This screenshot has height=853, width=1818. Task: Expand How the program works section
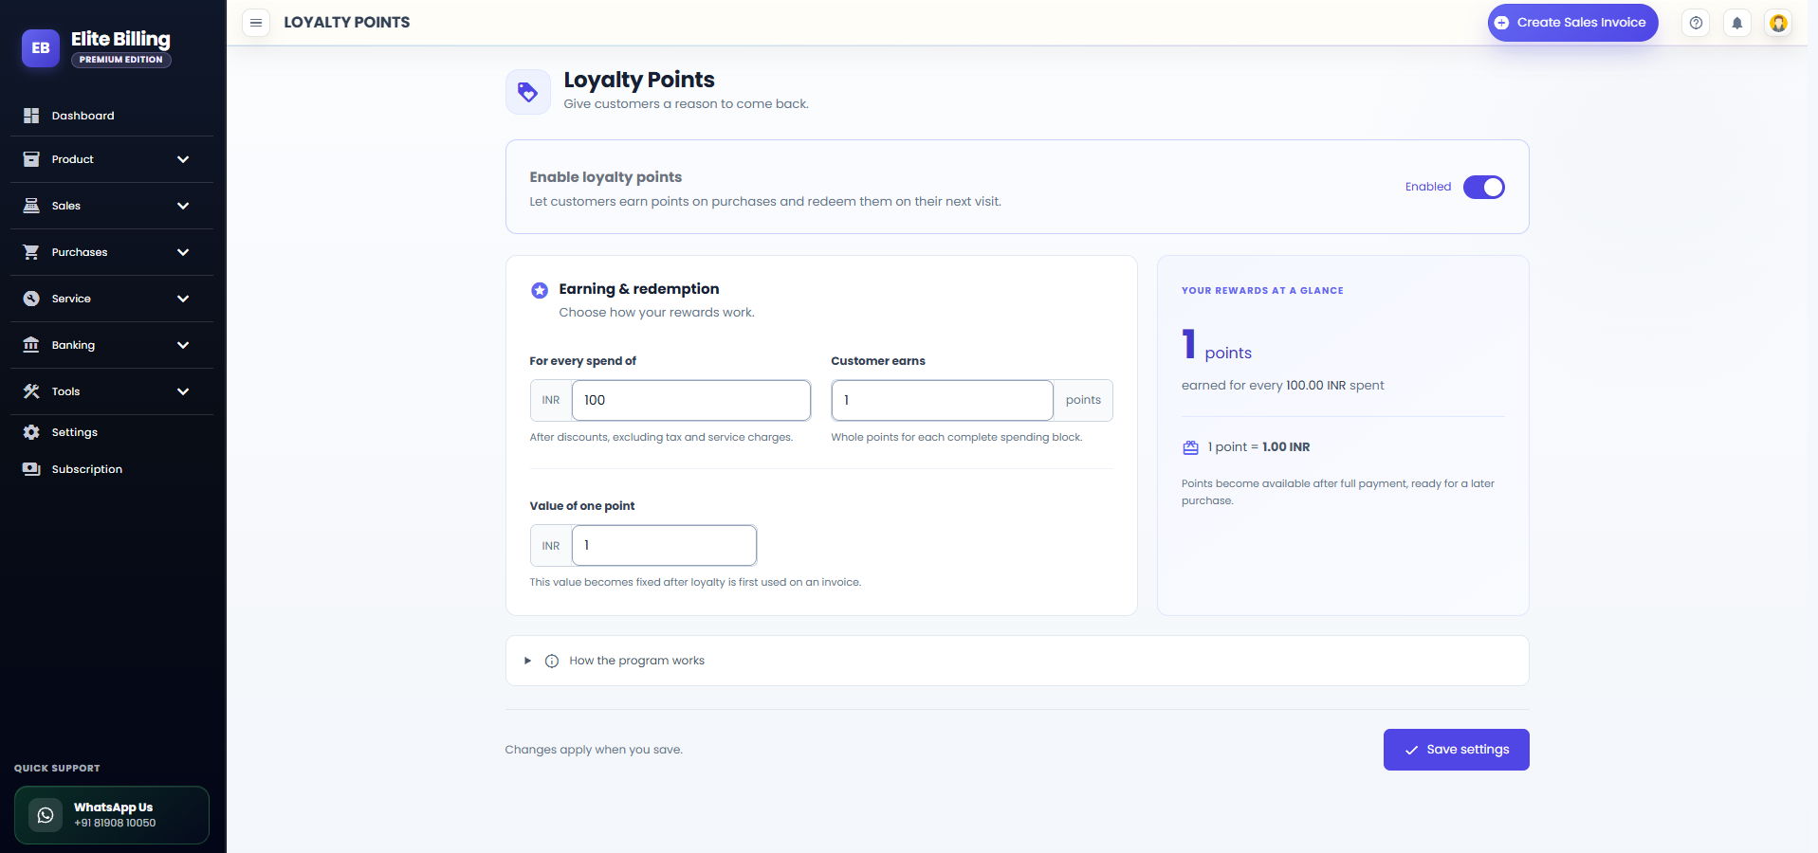click(x=1017, y=661)
